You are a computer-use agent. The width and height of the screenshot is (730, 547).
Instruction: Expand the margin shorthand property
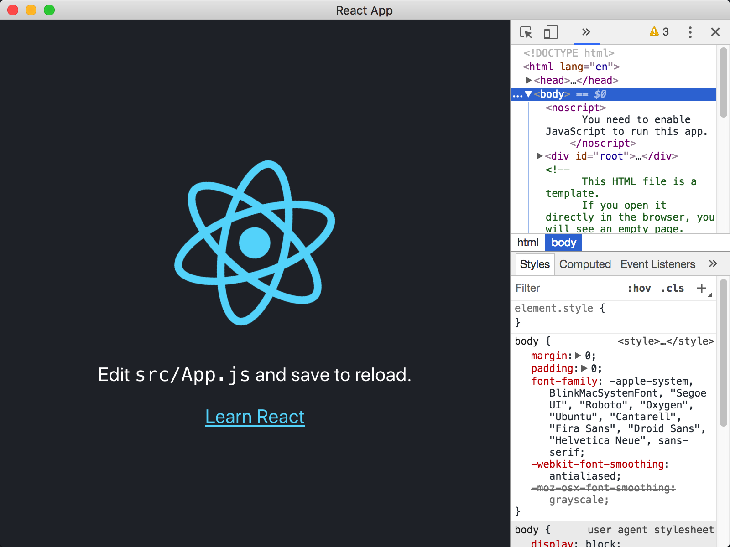578,356
